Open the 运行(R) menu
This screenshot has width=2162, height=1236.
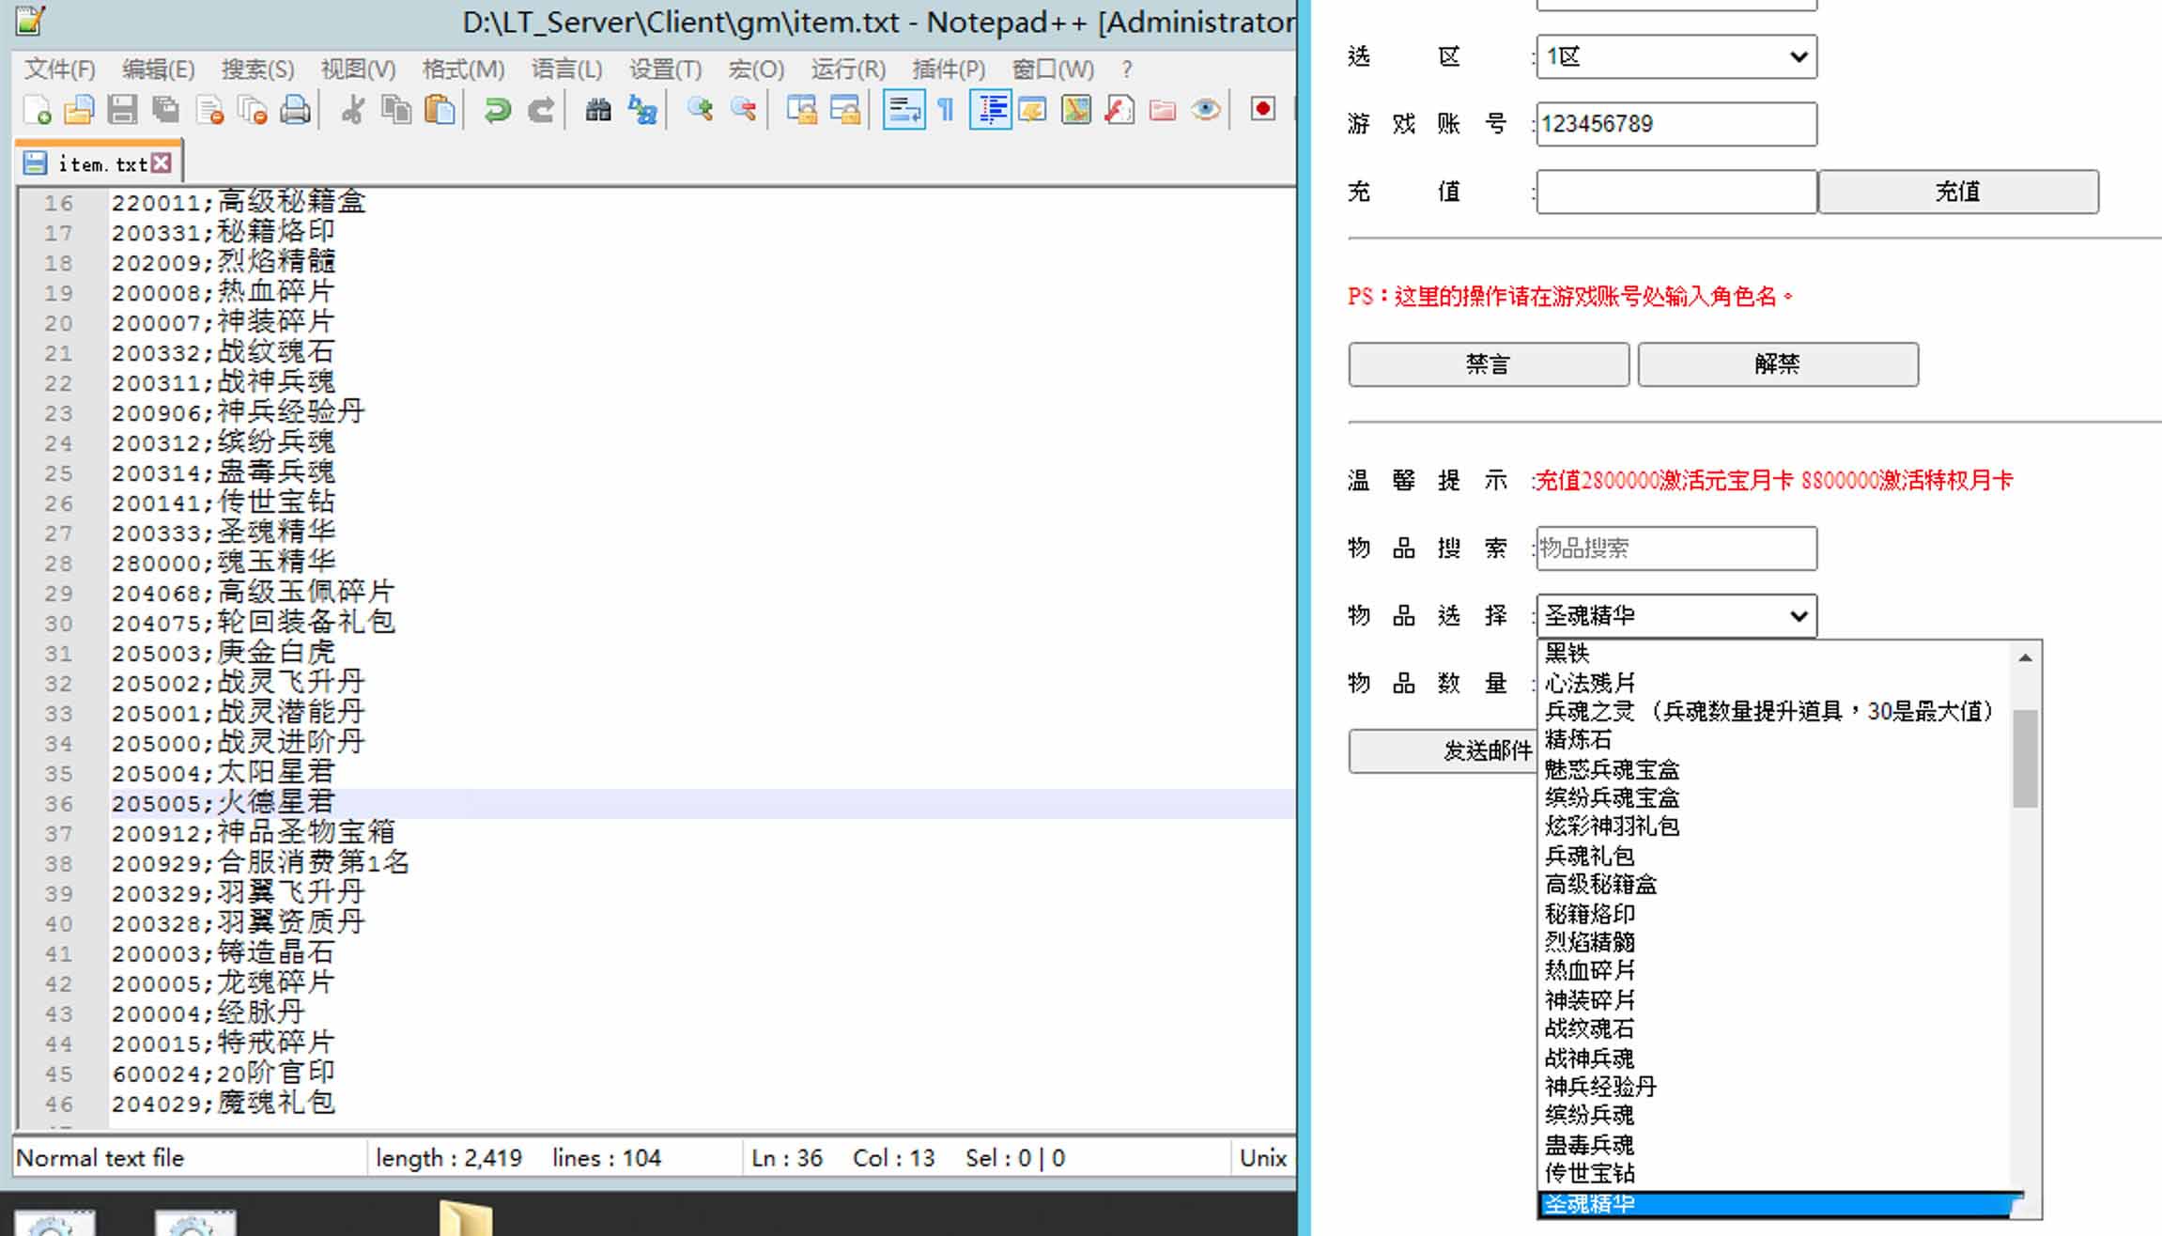point(848,69)
